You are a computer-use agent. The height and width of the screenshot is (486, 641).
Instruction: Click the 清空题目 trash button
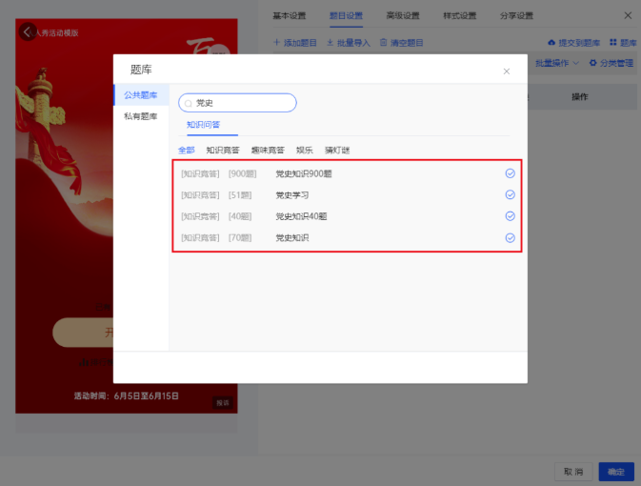(x=401, y=43)
